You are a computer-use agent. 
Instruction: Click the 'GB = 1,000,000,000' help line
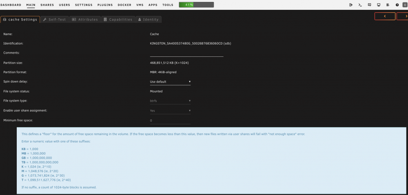(37, 158)
